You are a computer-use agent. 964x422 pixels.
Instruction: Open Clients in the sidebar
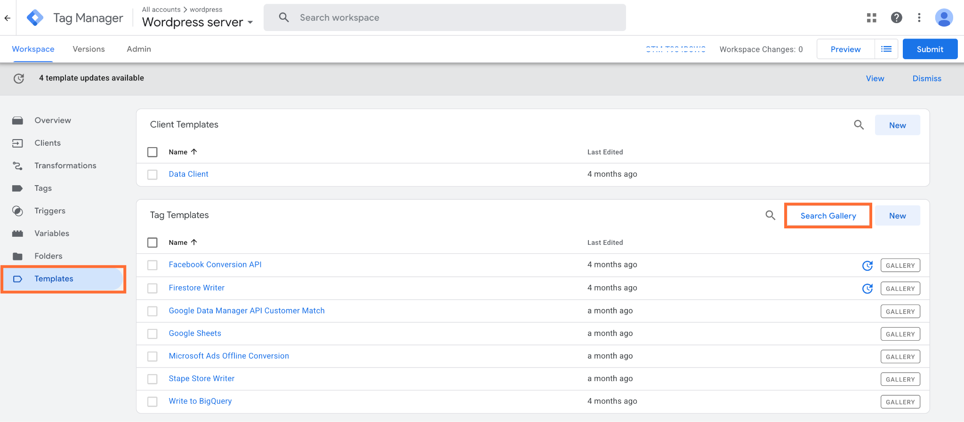[48, 143]
